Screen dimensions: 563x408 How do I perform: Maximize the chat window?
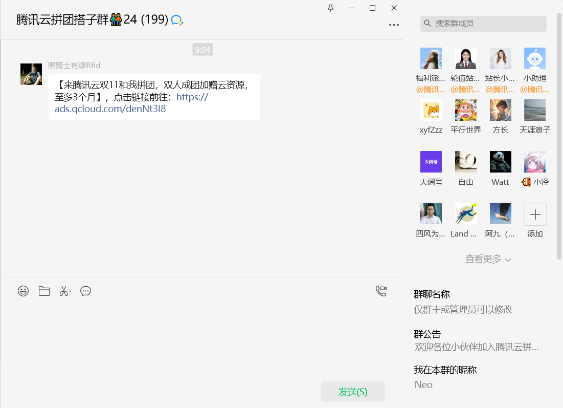373,8
